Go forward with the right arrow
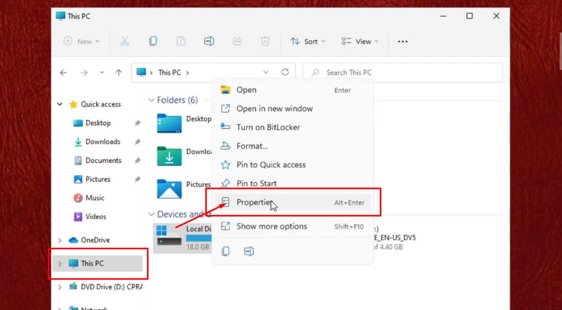The width and height of the screenshot is (562, 310). [x=84, y=73]
